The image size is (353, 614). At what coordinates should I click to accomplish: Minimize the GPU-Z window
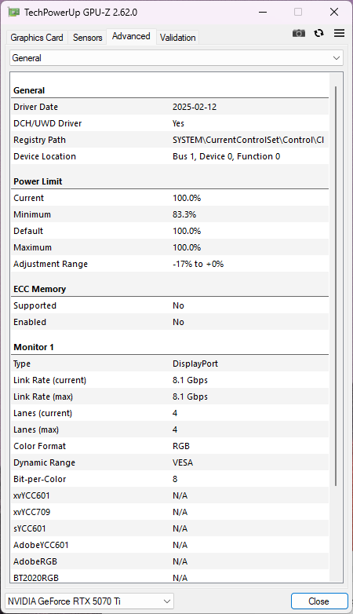point(263,12)
